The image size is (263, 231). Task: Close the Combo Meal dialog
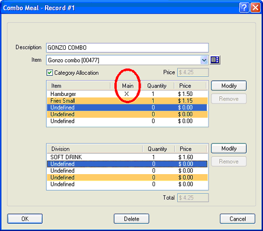tap(255, 8)
